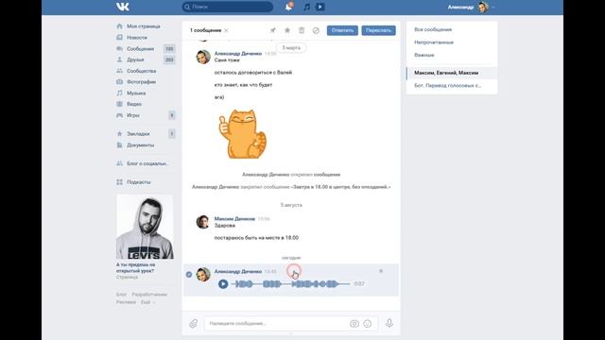The width and height of the screenshot is (605, 340).
Task: Open Закладки in sidebar
Action: point(138,134)
